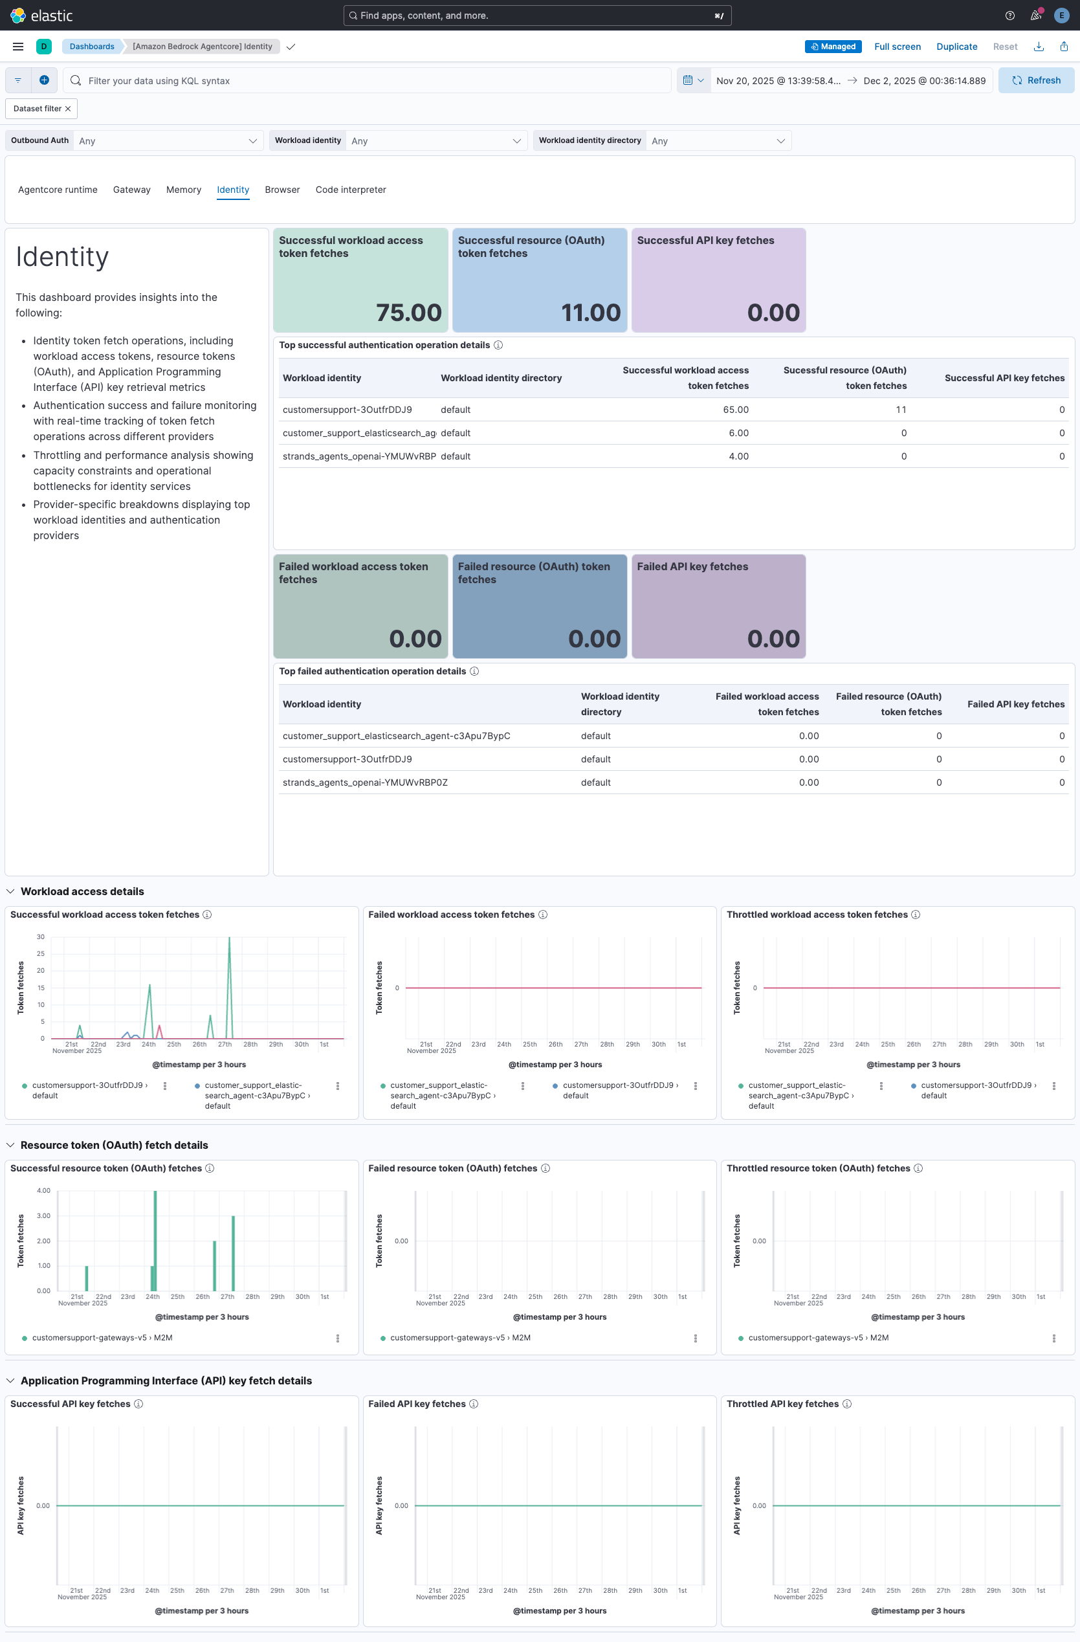This screenshot has height=1642, width=1080.
Task: Click the info icon beside Top failed authentication operation details
Action: [474, 671]
